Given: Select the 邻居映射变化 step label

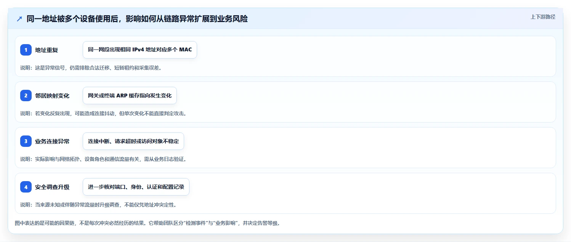Looking at the screenshot, I should (x=52, y=96).
